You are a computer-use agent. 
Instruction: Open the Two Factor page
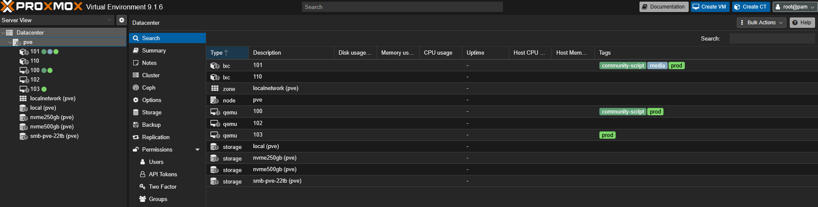coord(167,187)
